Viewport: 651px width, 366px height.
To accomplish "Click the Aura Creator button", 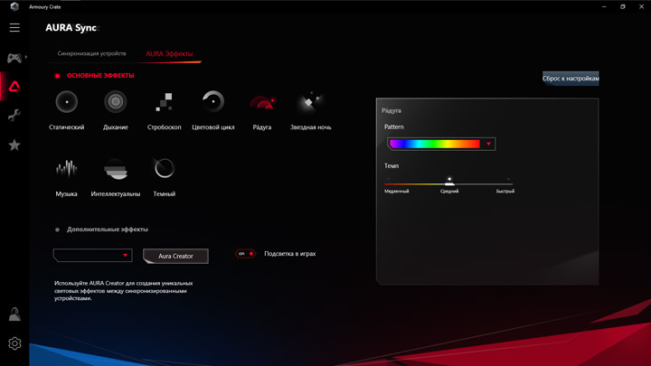I will point(175,256).
